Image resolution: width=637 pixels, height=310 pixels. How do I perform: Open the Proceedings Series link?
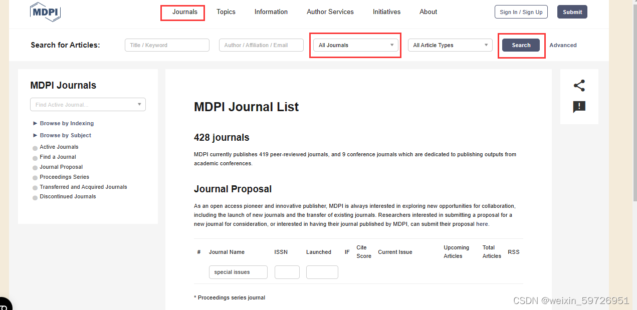point(65,177)
